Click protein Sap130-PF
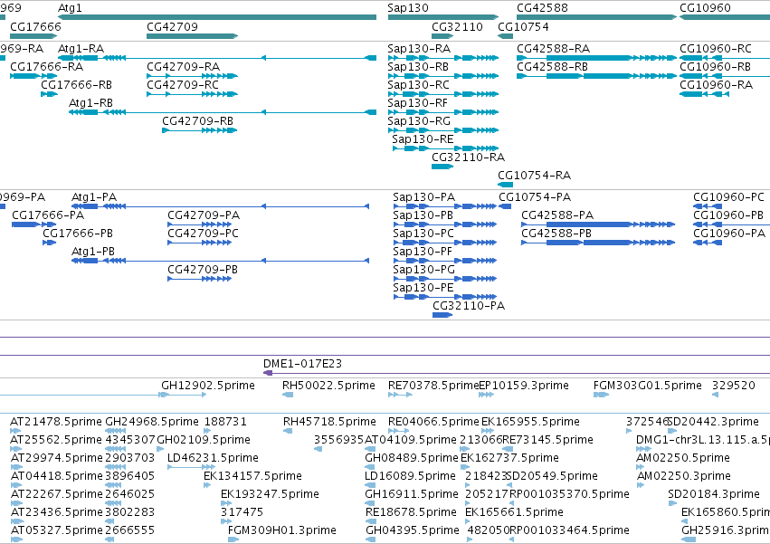770x544 pixels. coord(445,261)
